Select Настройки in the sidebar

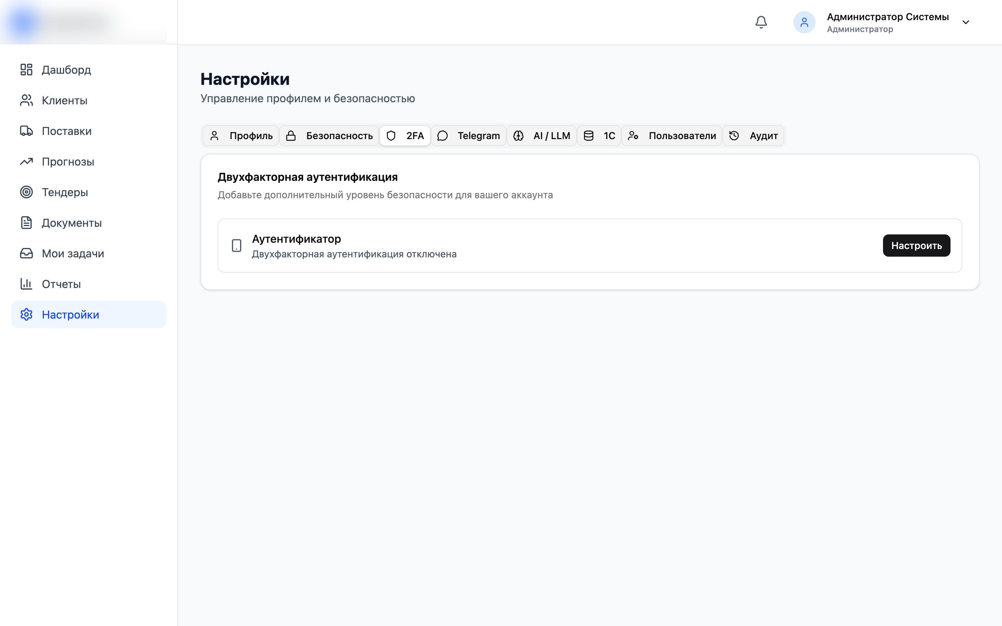(89, 315)
